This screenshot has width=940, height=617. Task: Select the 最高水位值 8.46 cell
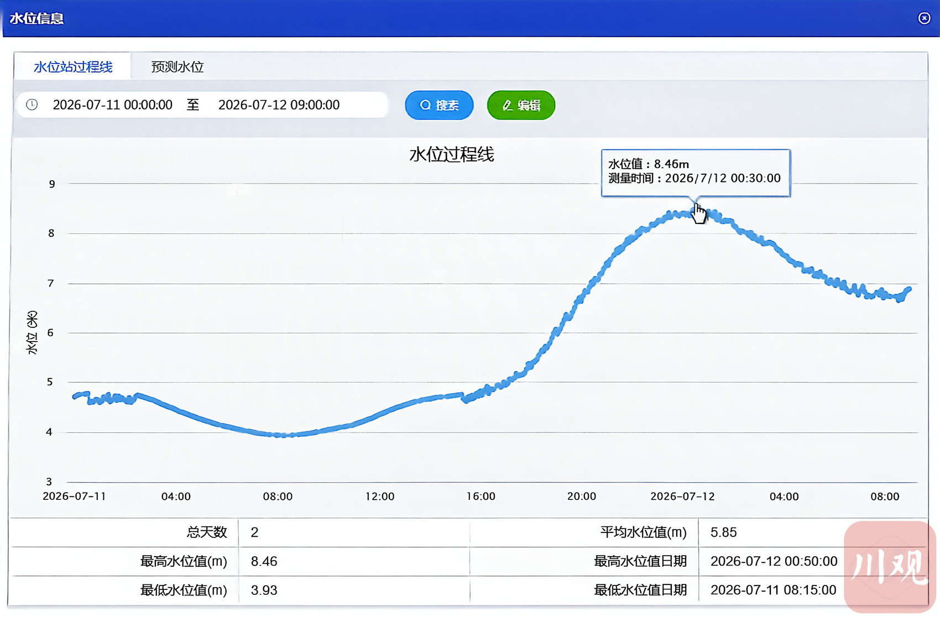pos(354,561)
